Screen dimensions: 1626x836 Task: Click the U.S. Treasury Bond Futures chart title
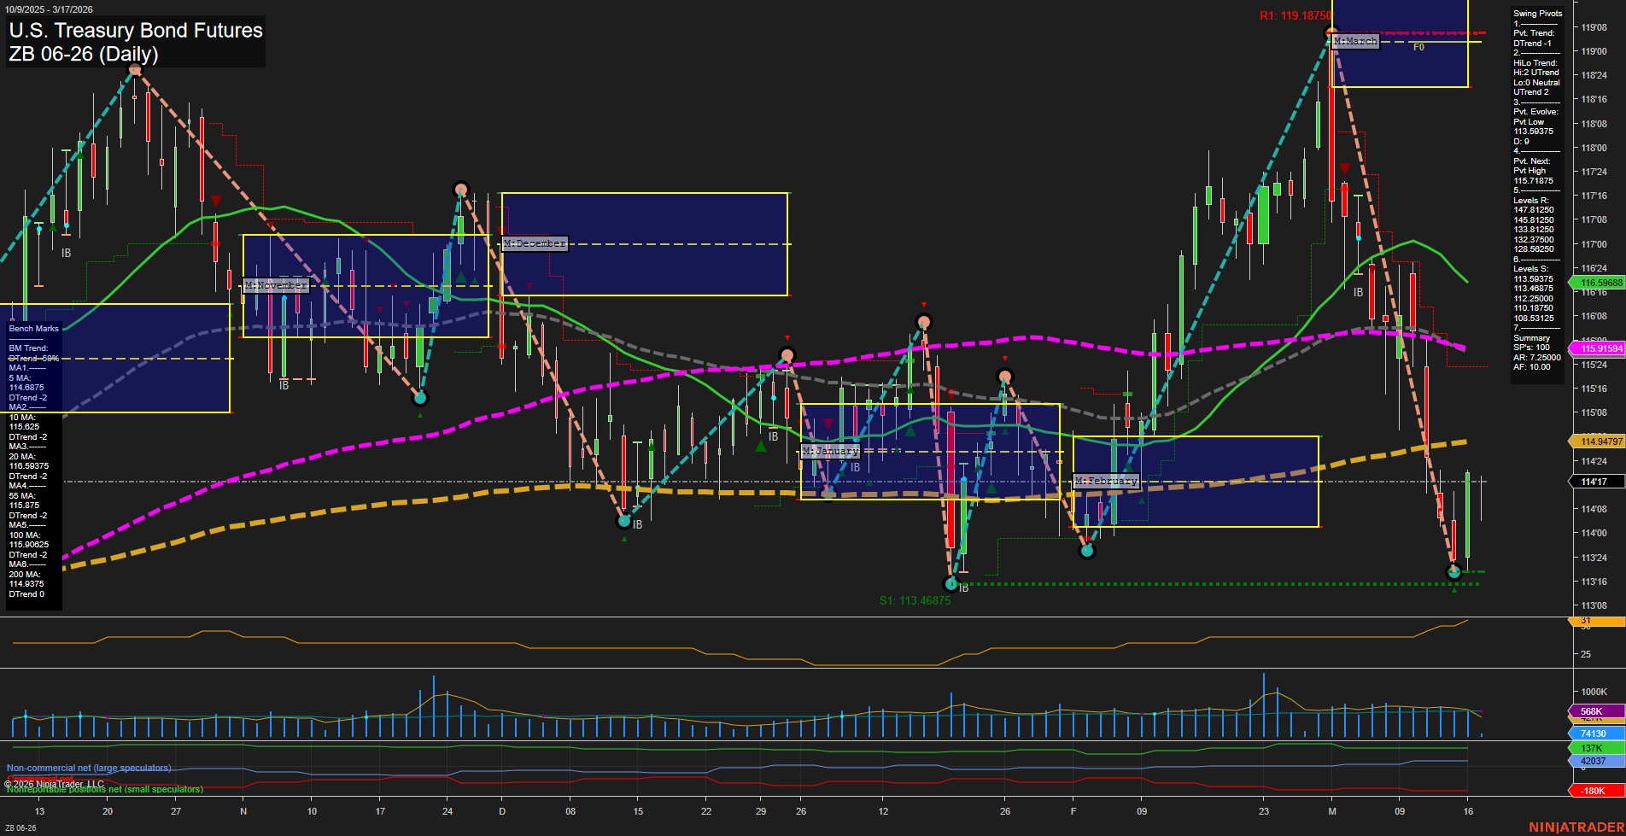click(136, 31)
